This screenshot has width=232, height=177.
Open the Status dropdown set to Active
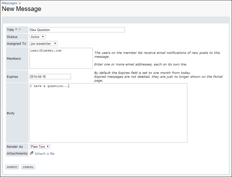point(37,37)
